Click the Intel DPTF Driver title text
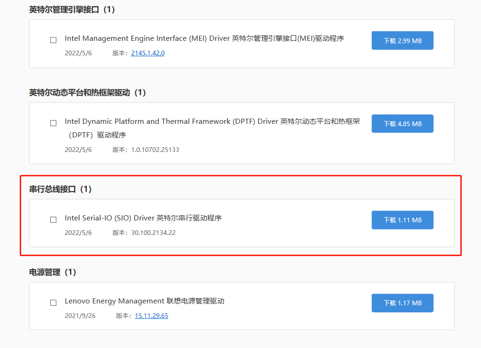 212,121
